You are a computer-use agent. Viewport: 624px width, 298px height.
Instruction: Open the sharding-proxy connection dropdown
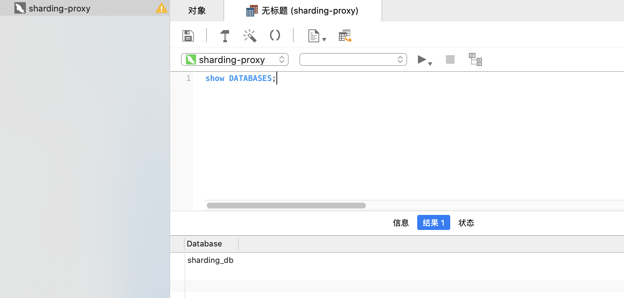(x=235, y=59)
